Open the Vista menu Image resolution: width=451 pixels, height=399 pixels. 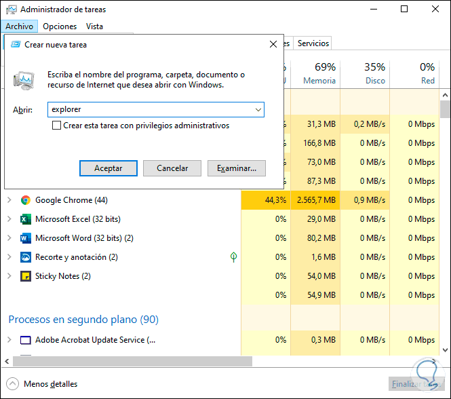[x=94, y=26]
